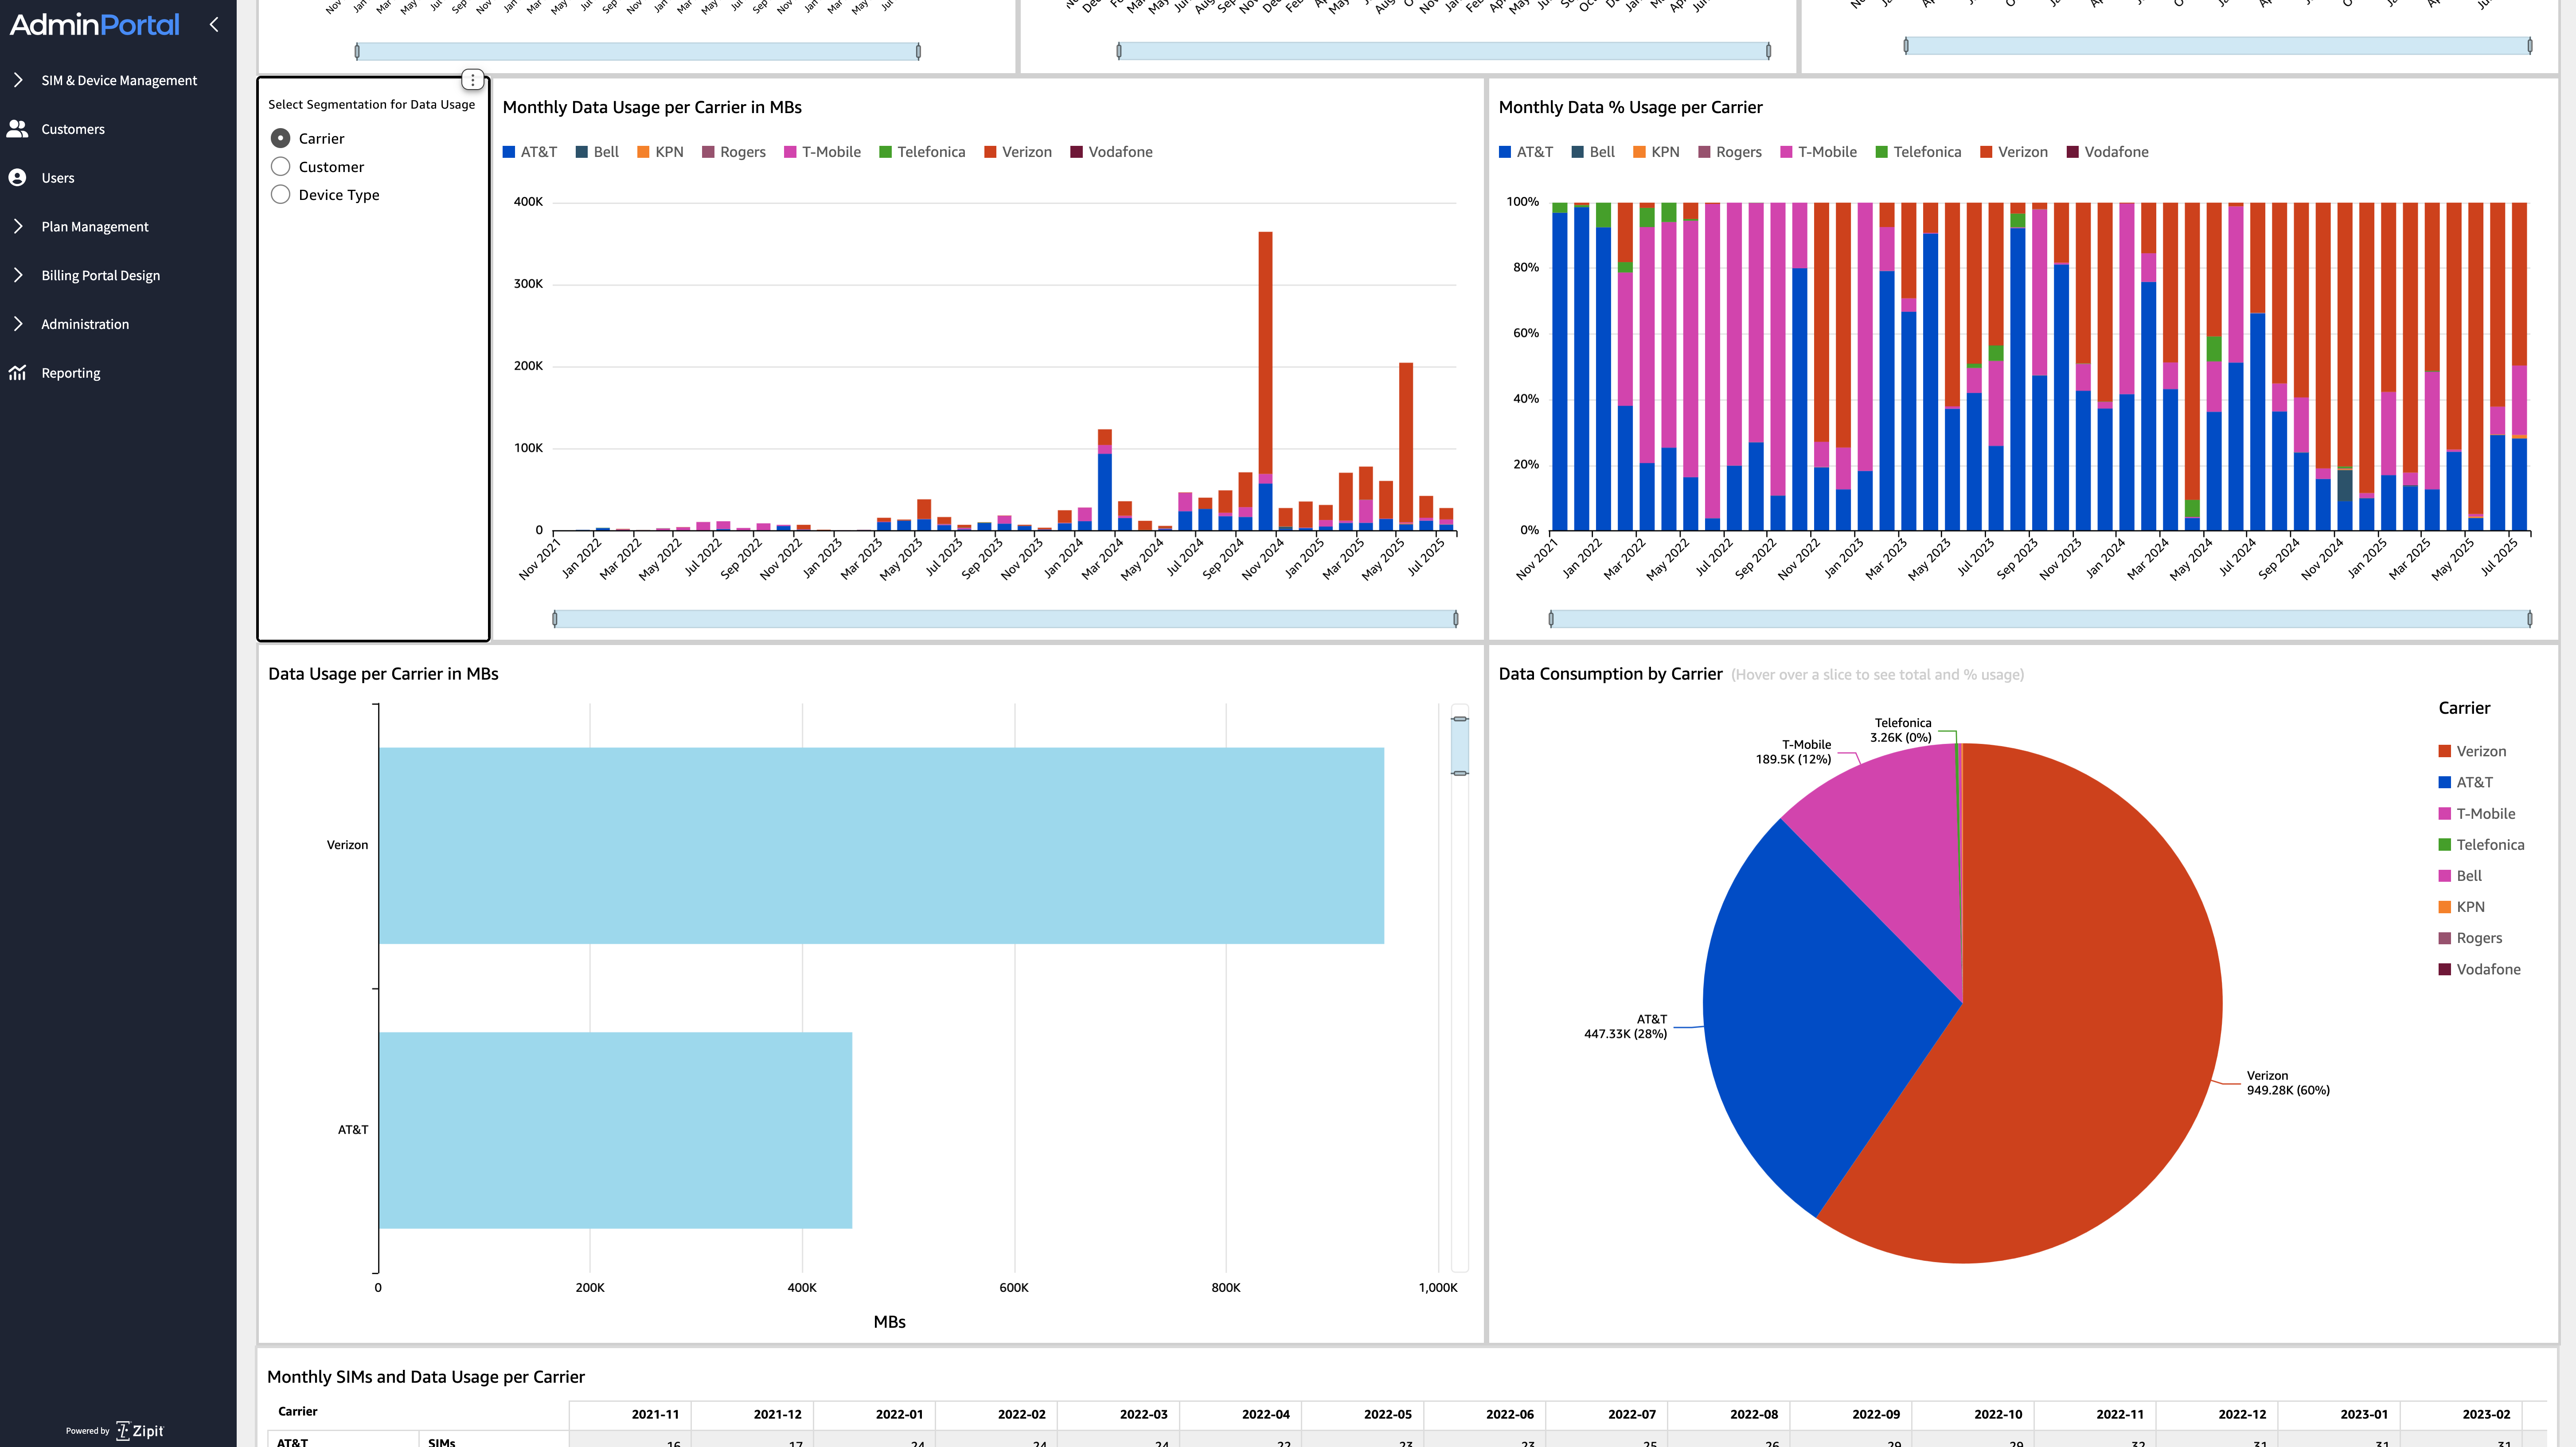Open the Reporting menu item
The width and height of the screenshot is (2576, 1447).
(x=70, y=372)
